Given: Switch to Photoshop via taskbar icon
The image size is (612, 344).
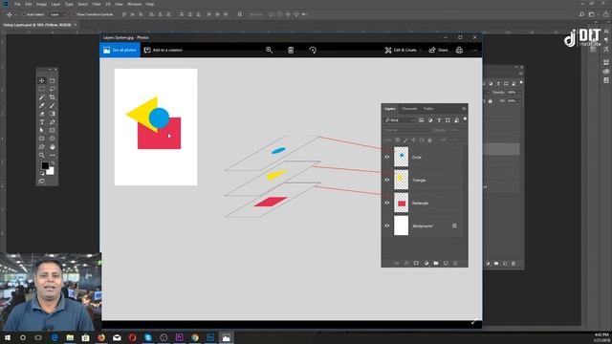Looking at the screenshot, I should pos(210,337).
